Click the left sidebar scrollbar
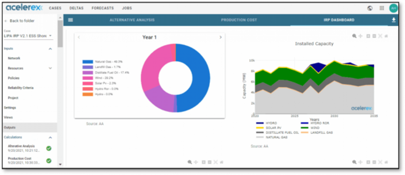 [x=60, y=34]
